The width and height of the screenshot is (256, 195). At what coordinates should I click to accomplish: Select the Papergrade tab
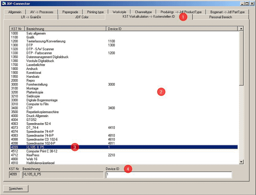(x=70, y=12)
